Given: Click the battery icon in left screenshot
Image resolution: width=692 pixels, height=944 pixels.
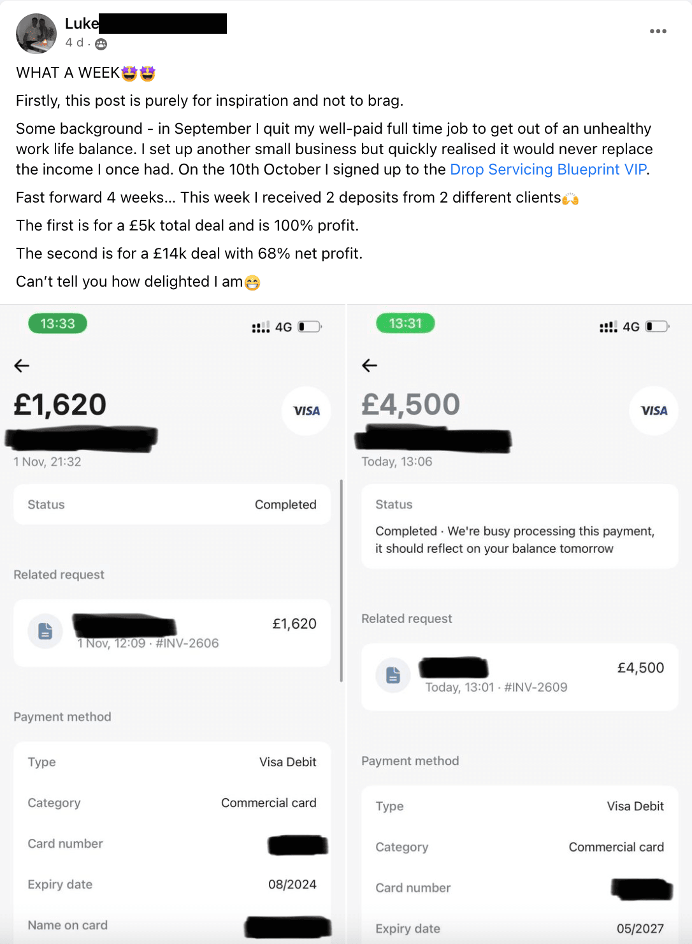Looking at the screenshot, I should (310, 327).
